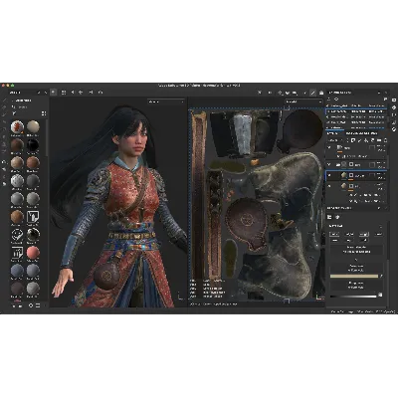Switch assets panel to grid view icon
Viewport: 398px width, 398px height.
point(44,113)
